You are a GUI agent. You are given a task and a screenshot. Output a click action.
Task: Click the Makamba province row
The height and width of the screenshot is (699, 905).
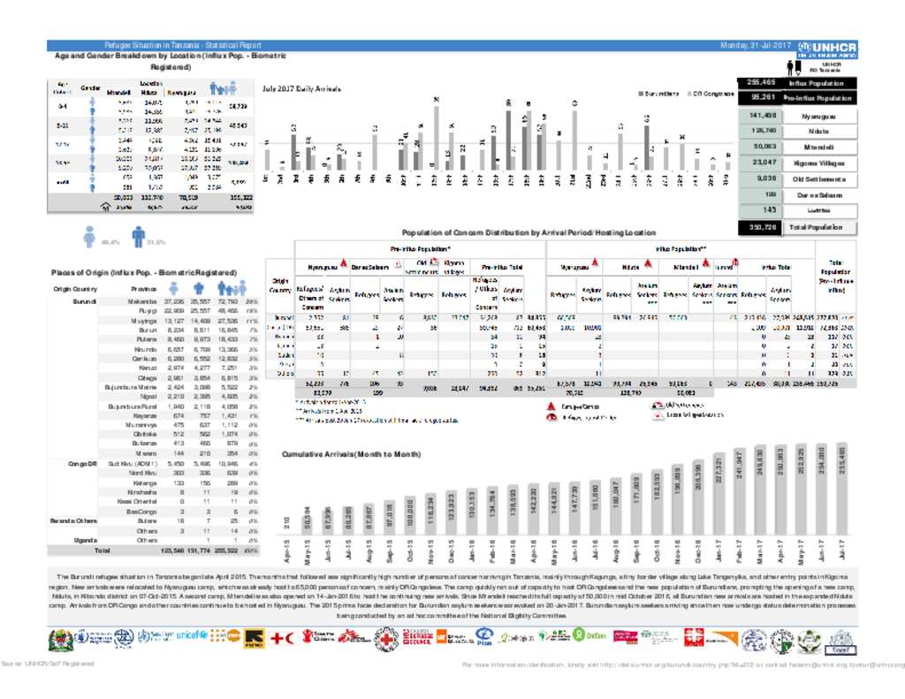[x=179, y=301]
